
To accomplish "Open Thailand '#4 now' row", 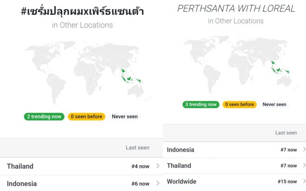I will 82,166.
